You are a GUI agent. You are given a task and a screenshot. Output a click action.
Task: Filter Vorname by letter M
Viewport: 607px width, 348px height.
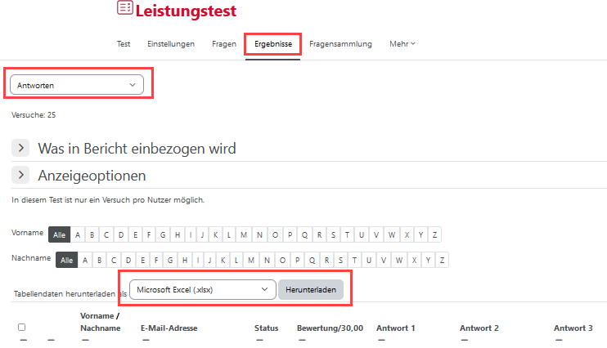click(244, 234)
